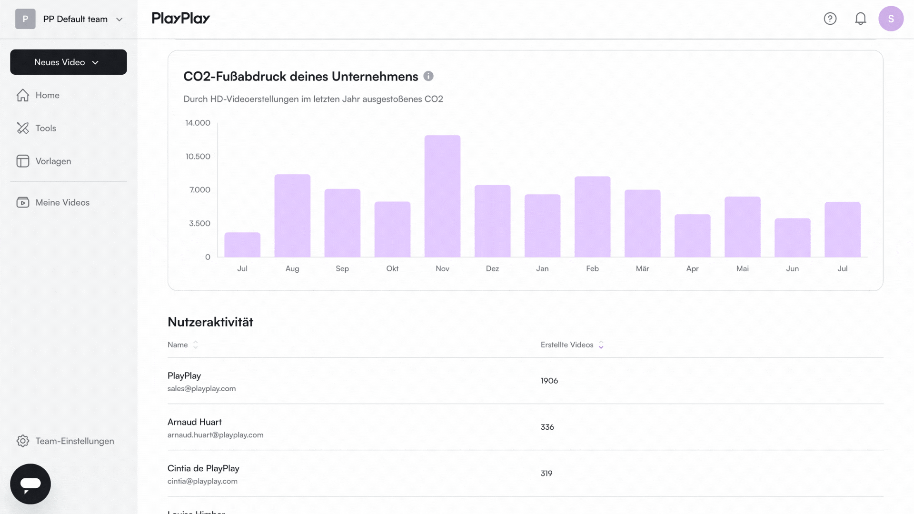Click sales@playplay.com email
Screen dimensions: 914x514
click(201, 388)
